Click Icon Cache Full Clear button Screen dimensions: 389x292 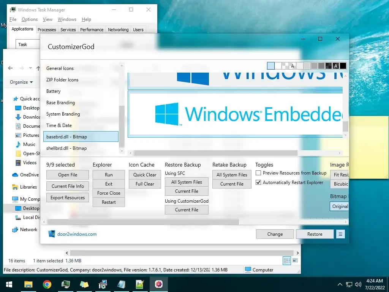click(145, 184)
